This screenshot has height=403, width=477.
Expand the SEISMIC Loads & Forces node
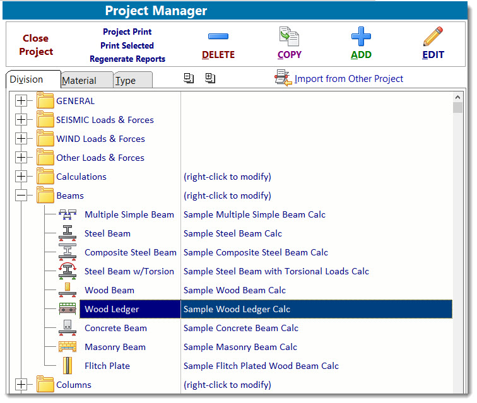(x=22, y=120)
